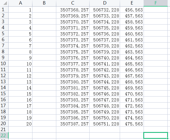The height and width of the screenshot is (140, 170).
Task: Select the highlighted column F header
Action: click(156, 3)
